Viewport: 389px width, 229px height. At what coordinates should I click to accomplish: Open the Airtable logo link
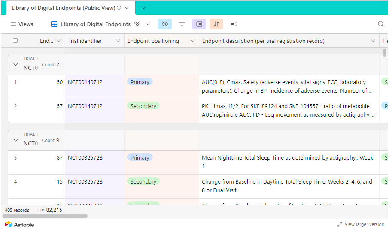19,225
